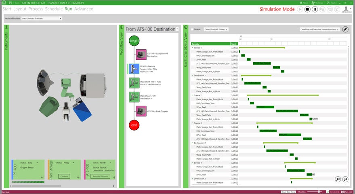The height and width of the screenshot is (194, 355).
Task: Click the green begin node
Action: (x=134, y=40)
